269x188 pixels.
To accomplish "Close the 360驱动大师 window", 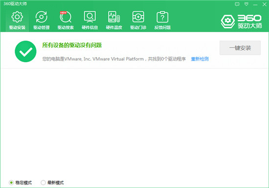I will click(x=265, y=4).
